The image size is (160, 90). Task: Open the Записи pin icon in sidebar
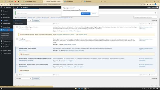[1, 15]
